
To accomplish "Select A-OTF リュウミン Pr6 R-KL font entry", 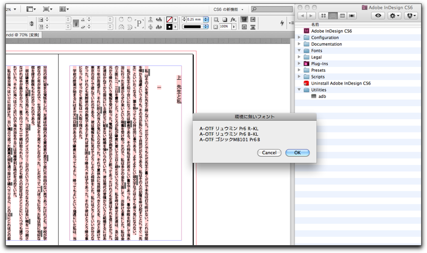I will tap(229, 128).
